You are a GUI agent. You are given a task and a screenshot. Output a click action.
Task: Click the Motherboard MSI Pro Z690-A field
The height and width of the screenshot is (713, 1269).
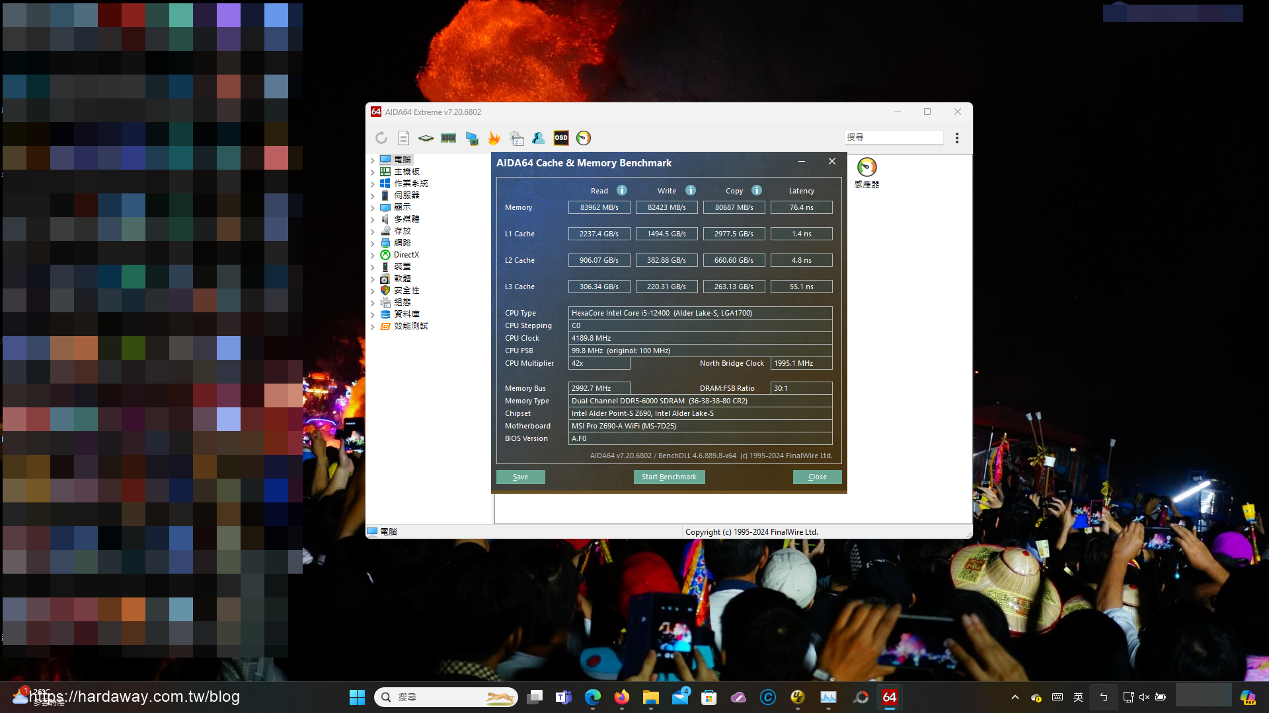click(x=700, y=426)
